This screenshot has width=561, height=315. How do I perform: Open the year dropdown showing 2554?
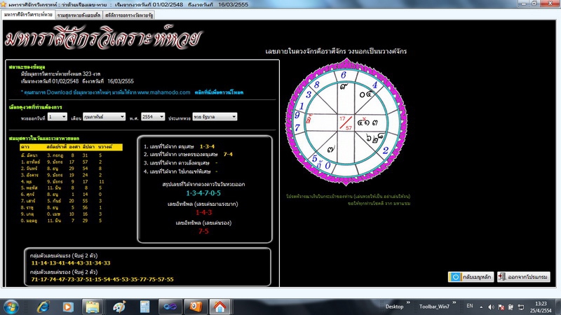[153, 117]
